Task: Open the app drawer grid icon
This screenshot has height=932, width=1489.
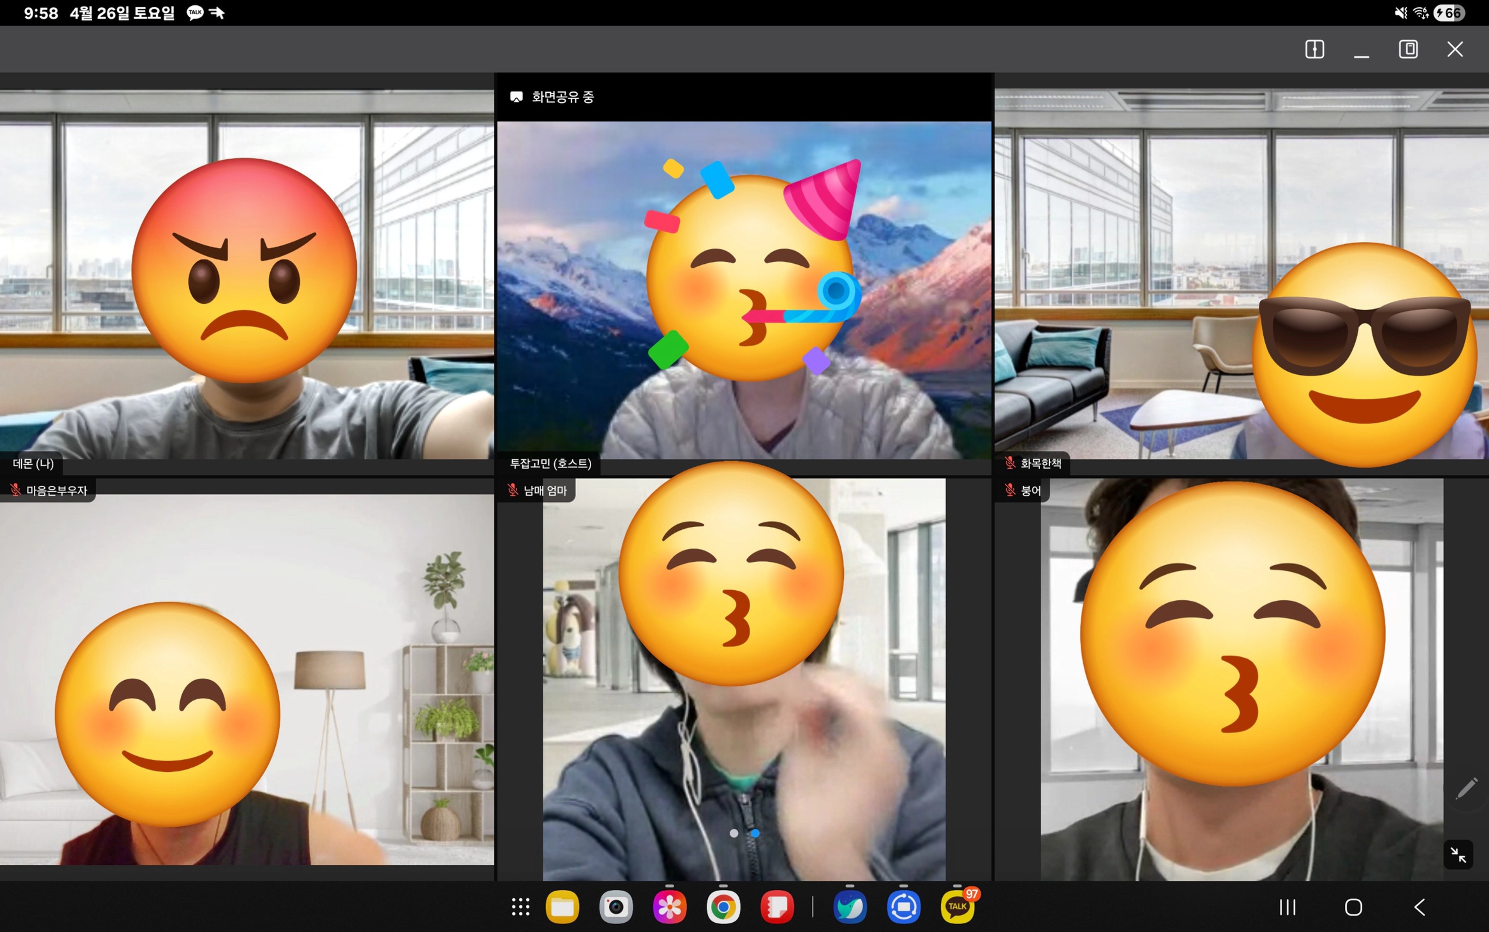Action: pos(520,907)
